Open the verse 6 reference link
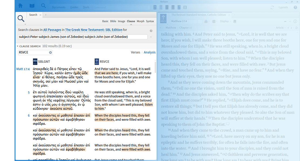 [x=29, y=116]
